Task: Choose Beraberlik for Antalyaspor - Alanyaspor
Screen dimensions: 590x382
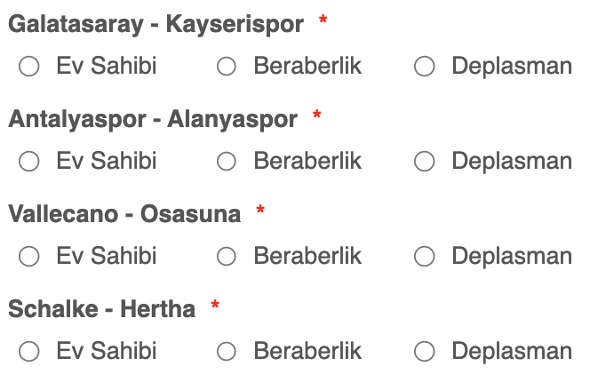Action: 227,162
